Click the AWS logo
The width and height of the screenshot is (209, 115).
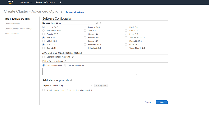point(10,2)
